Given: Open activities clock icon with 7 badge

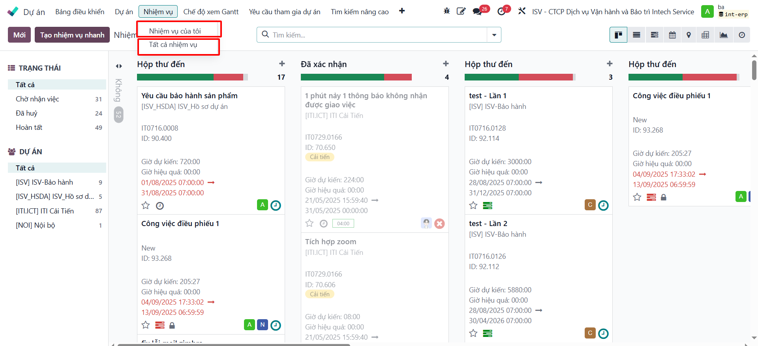Looking at the screenshot, I should point(501,11).
